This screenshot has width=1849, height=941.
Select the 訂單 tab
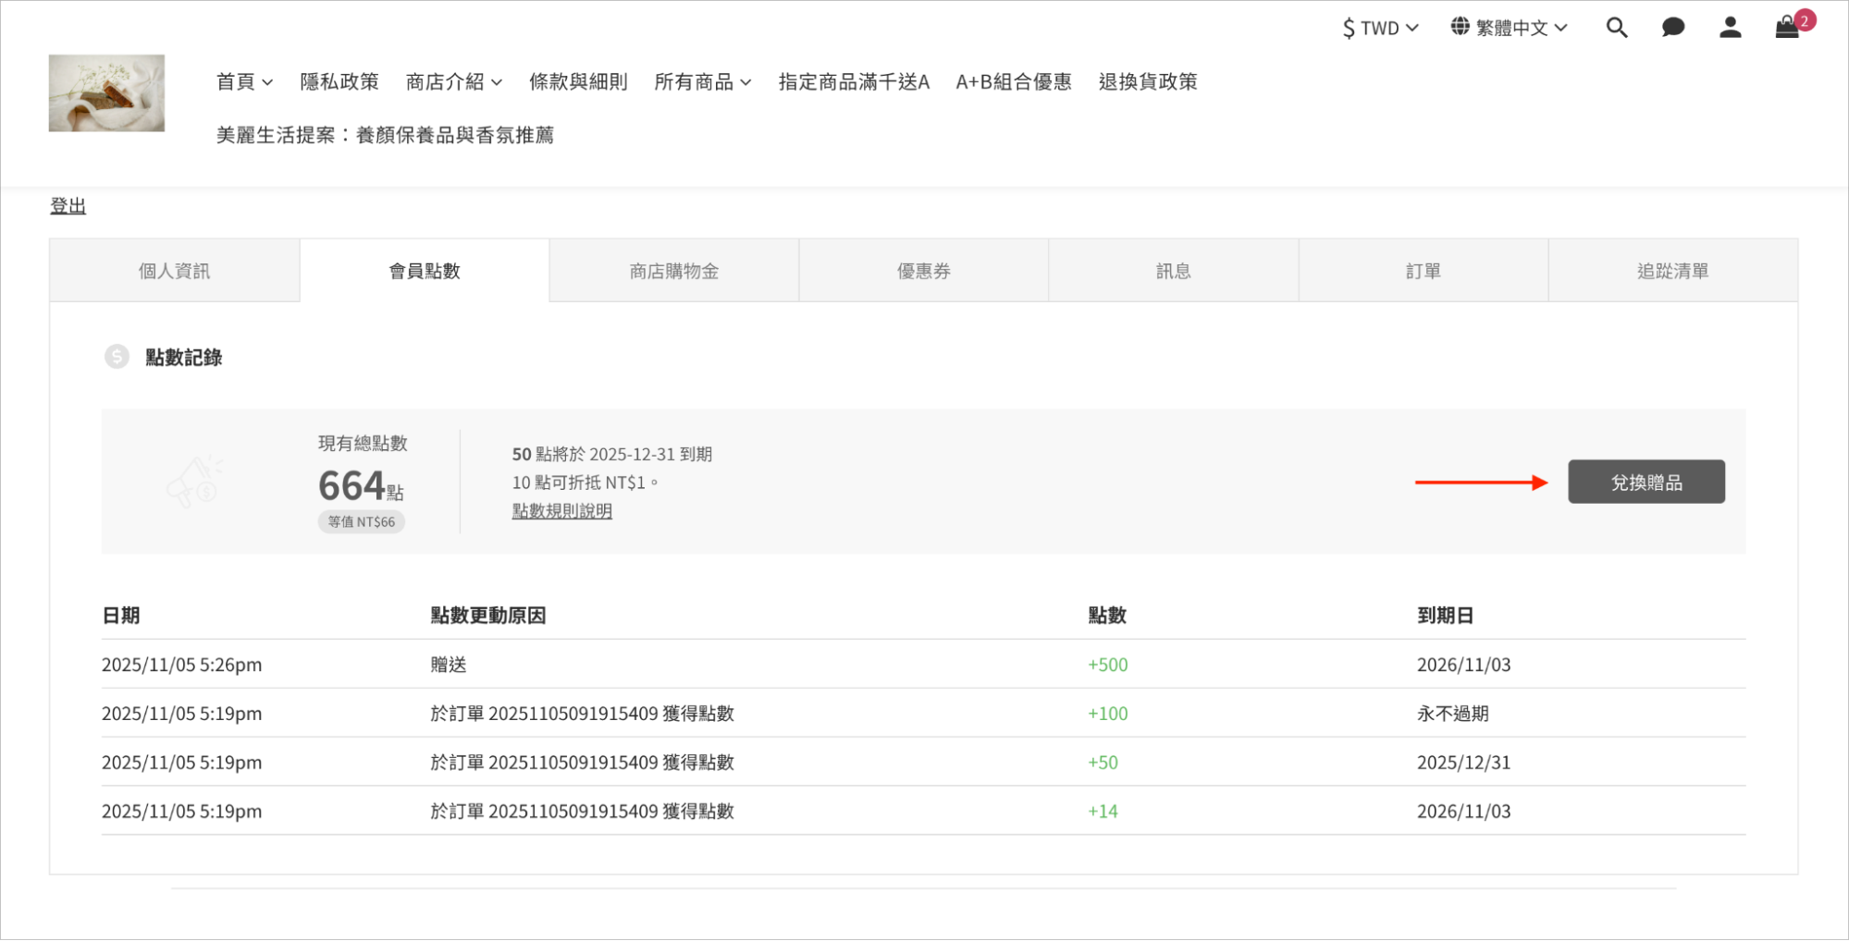[1423, 271]
